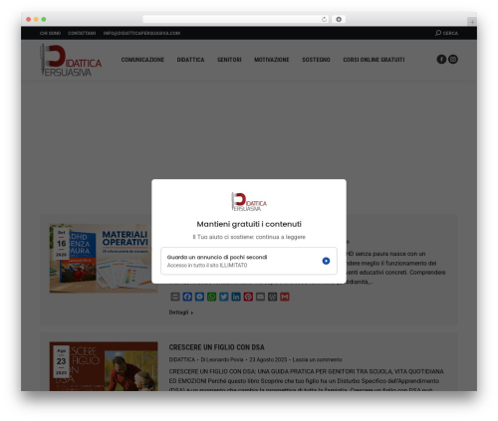Pin the post on Pinterest

248,297
